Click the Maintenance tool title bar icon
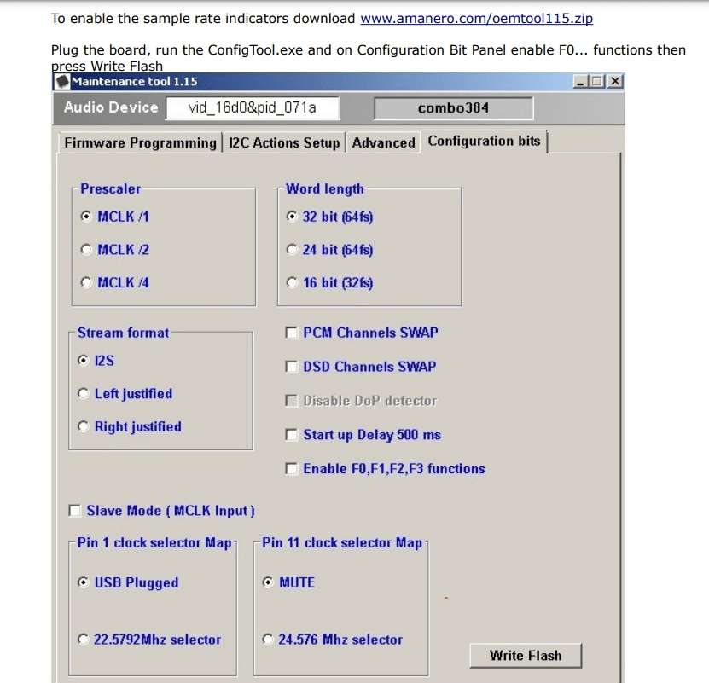709x683 pixels. (x=62, y=82)
